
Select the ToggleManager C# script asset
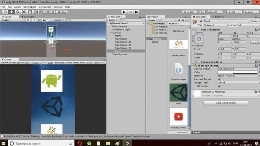click(178, 69)
